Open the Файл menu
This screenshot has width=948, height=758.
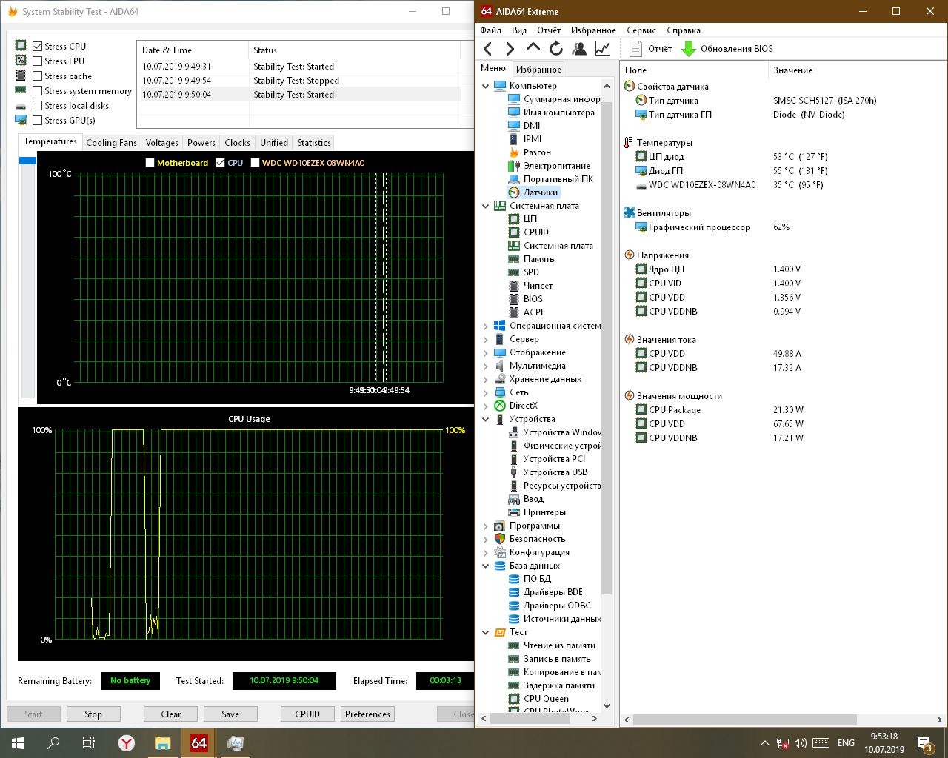491,30
